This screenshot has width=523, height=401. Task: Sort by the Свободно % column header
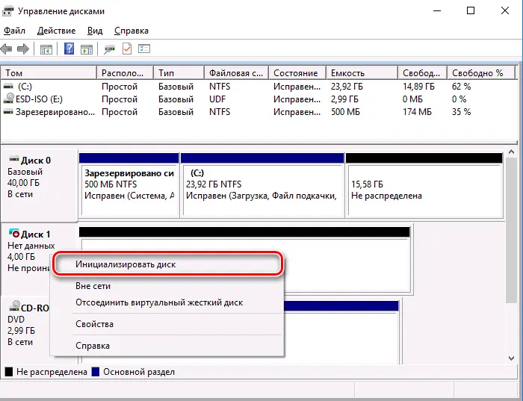point(481,73)
